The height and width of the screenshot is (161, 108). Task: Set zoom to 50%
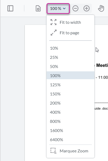[70, 67]
